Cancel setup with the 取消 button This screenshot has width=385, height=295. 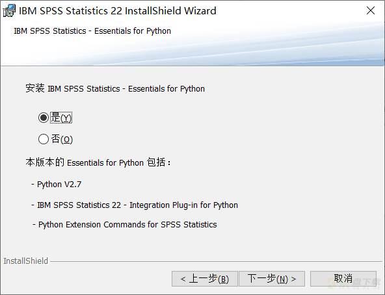pyautogui.click(x=343, y=279)
